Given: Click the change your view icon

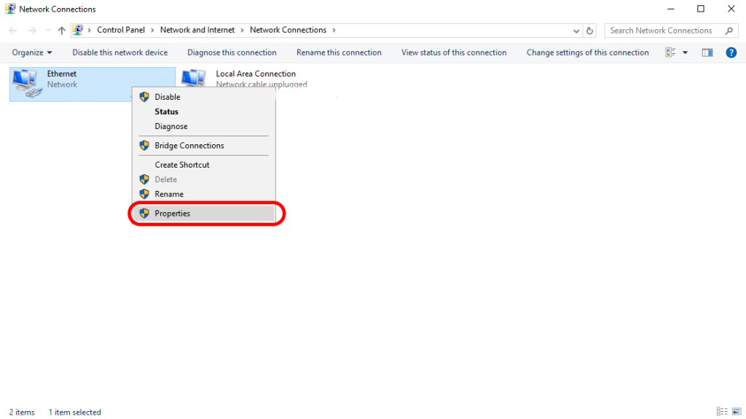Looking at the screenshot, I should (671, 52).
